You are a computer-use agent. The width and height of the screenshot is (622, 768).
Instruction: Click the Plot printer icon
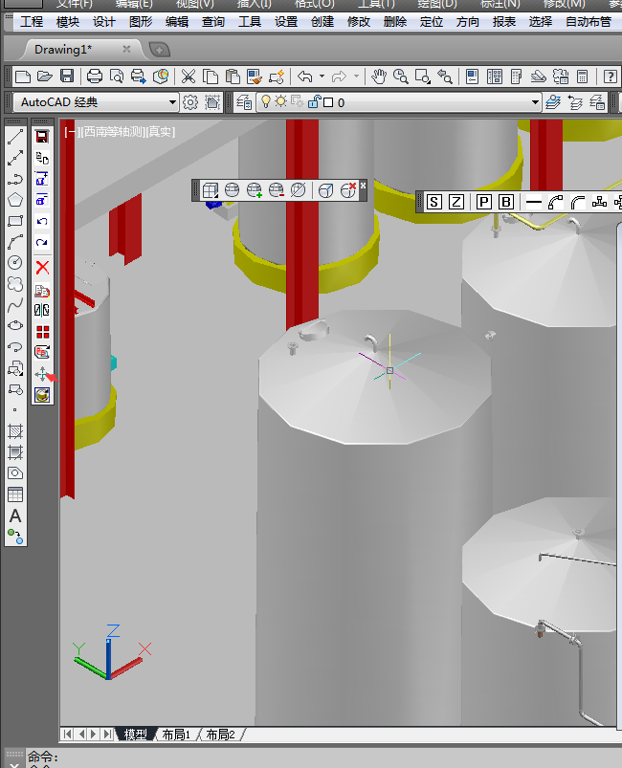(x=95, y=77)
